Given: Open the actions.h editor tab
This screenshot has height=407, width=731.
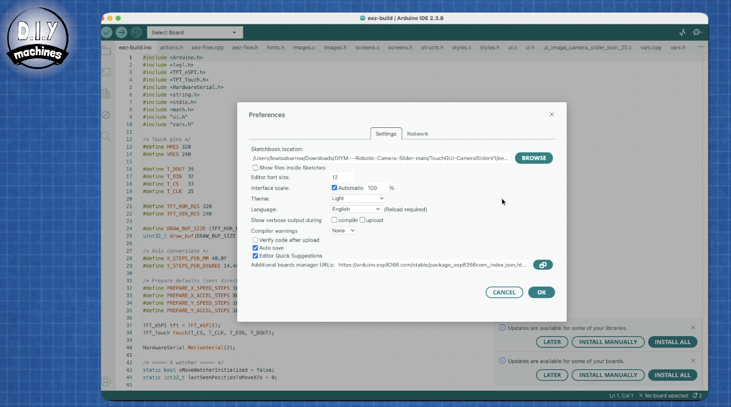Looking at the screenshot, I should click(171, 48).
